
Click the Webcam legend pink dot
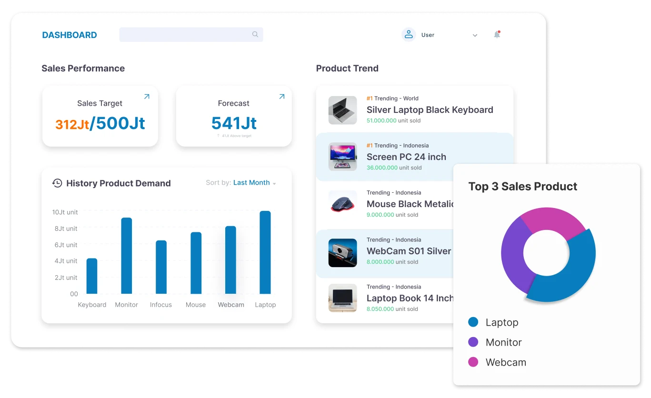click(473, 362)
